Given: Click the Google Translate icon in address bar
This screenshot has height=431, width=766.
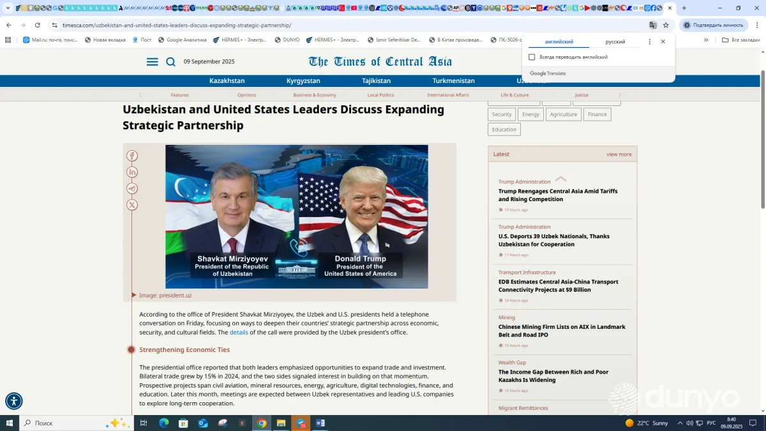Looking at the screenshot, I should click(653, 26).
